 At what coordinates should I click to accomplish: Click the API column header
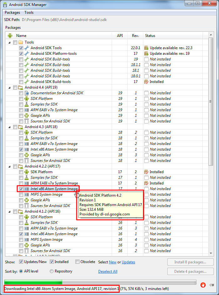click(120, 36)
